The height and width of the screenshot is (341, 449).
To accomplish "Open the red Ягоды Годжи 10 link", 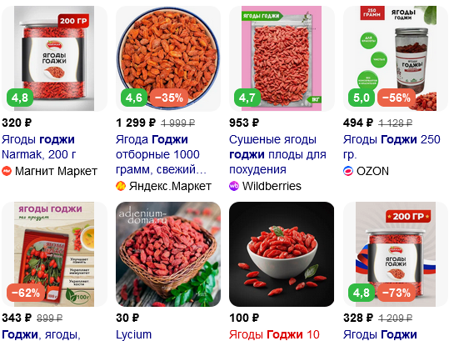I will pos(274,334).
